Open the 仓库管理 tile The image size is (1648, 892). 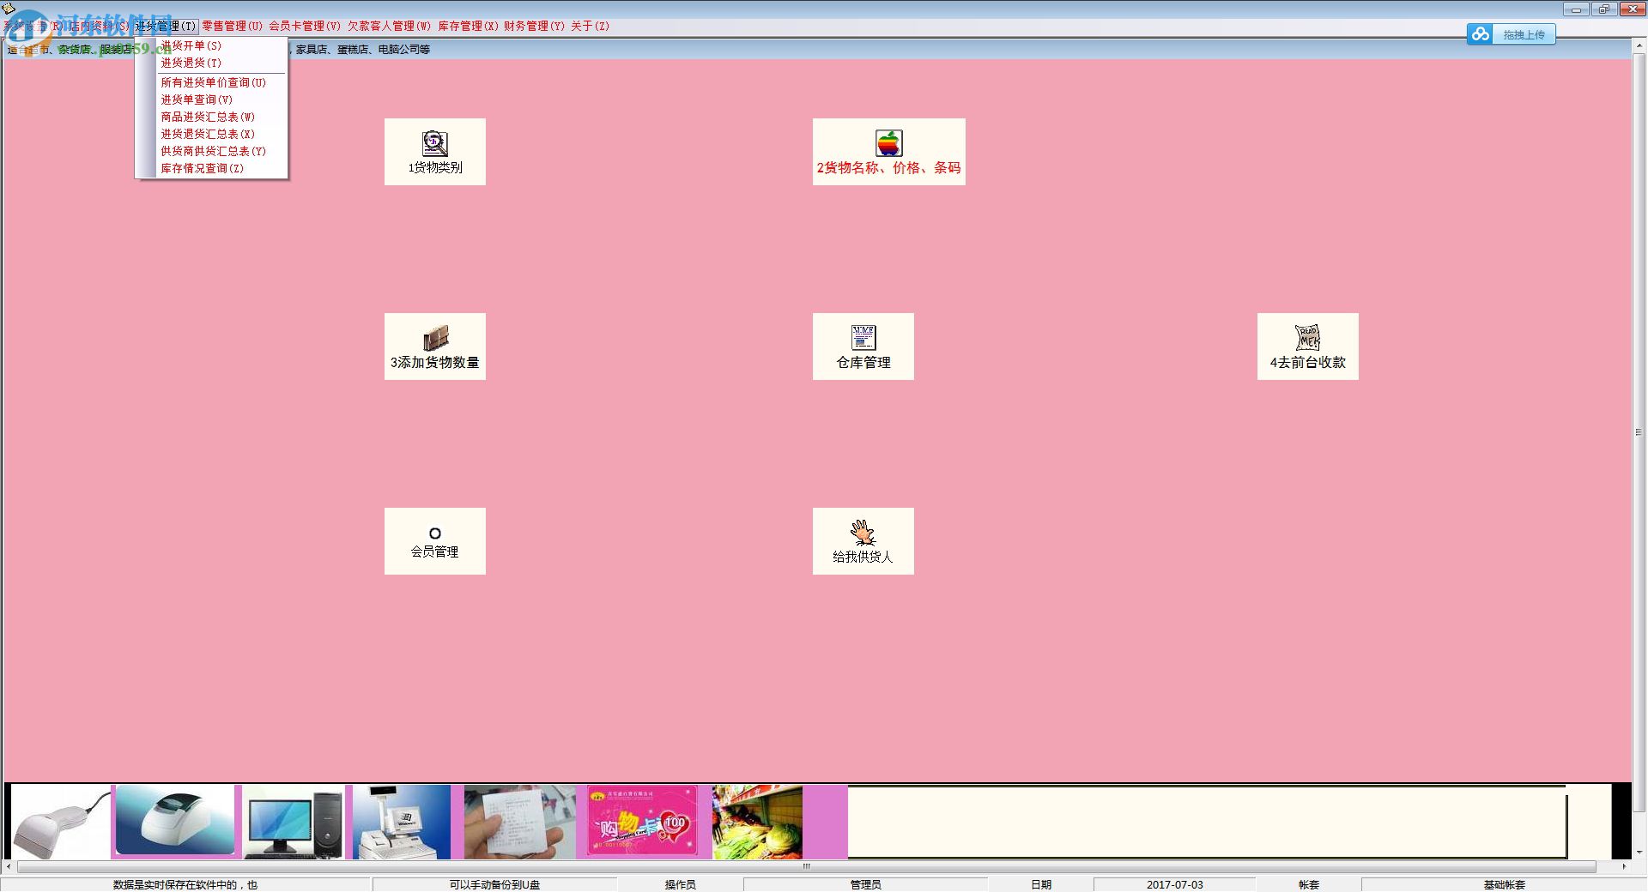point(863,347)
